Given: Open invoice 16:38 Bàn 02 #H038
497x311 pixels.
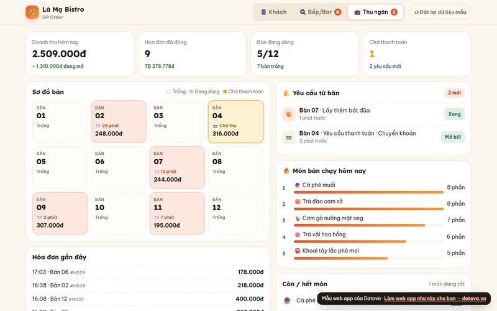Looking at the screenshot, I should click(148, 285).
